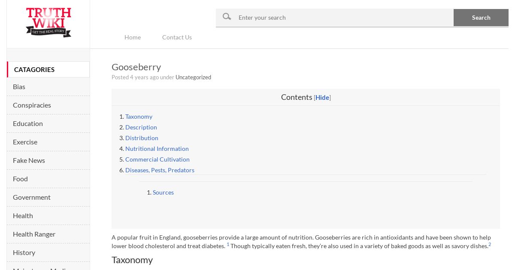
Task: Open footnote 1 reference
Action: pos(228,244)
